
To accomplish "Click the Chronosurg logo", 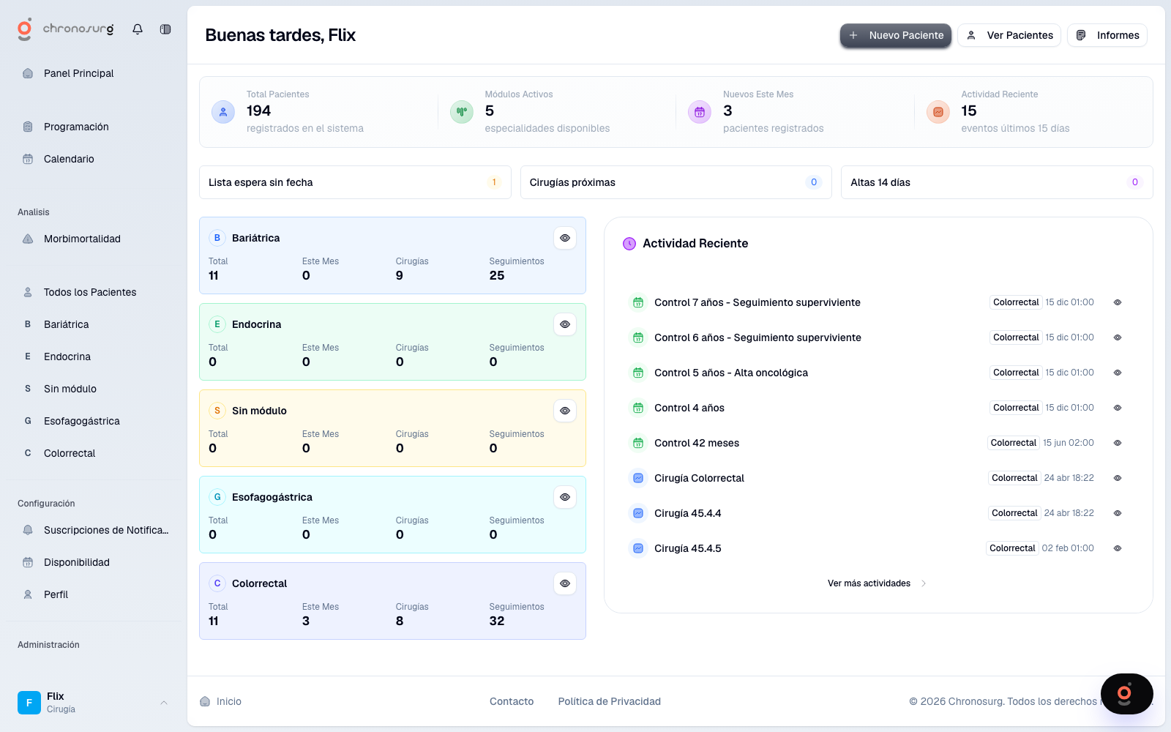I will click(65, 29).
